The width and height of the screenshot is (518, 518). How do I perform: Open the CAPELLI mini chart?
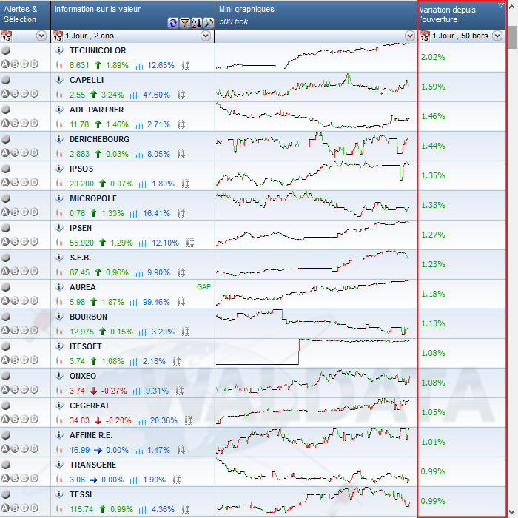point(316,87)
